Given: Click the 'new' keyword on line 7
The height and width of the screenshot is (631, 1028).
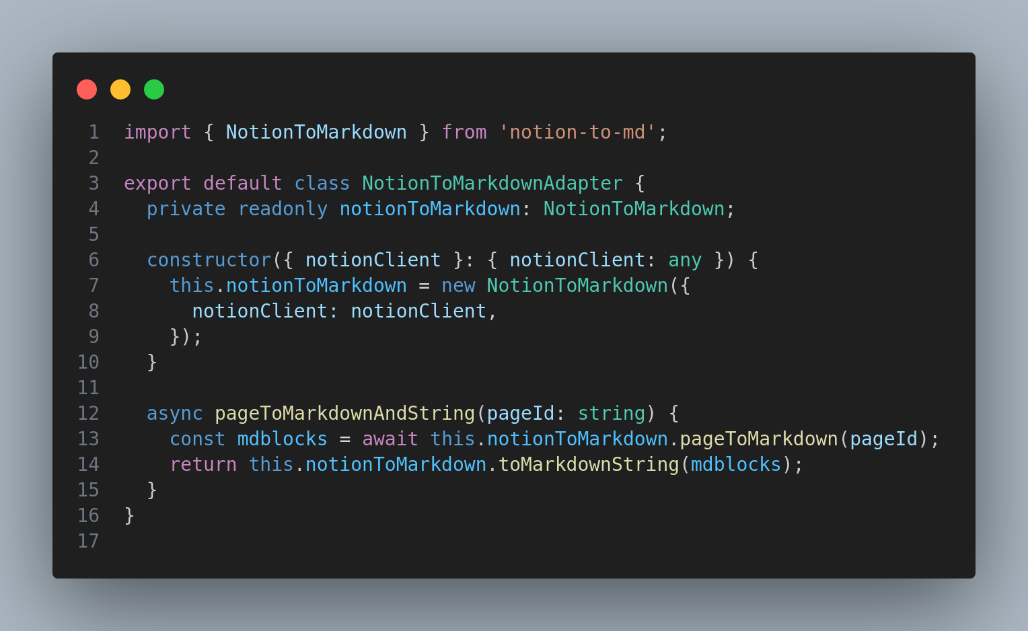Looking at the screenshot, I should click(458, 286).
